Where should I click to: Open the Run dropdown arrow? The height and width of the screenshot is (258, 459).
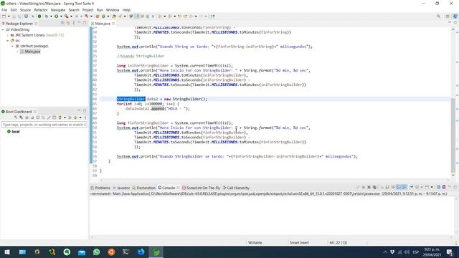61,16
